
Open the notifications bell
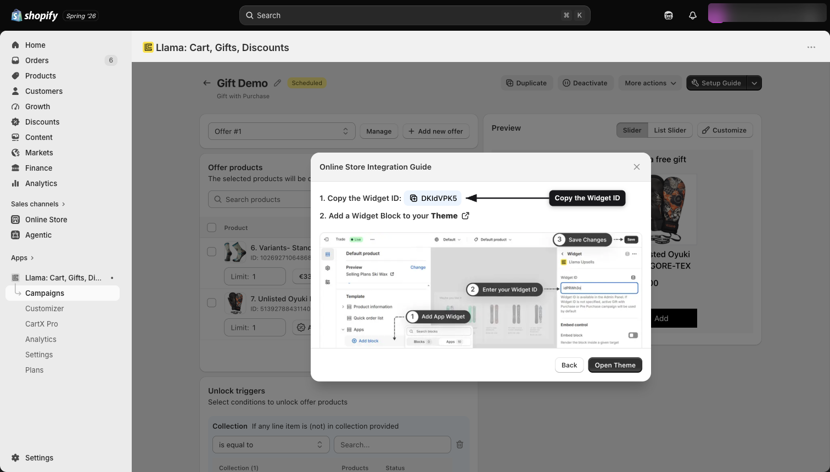click(693, 15)
